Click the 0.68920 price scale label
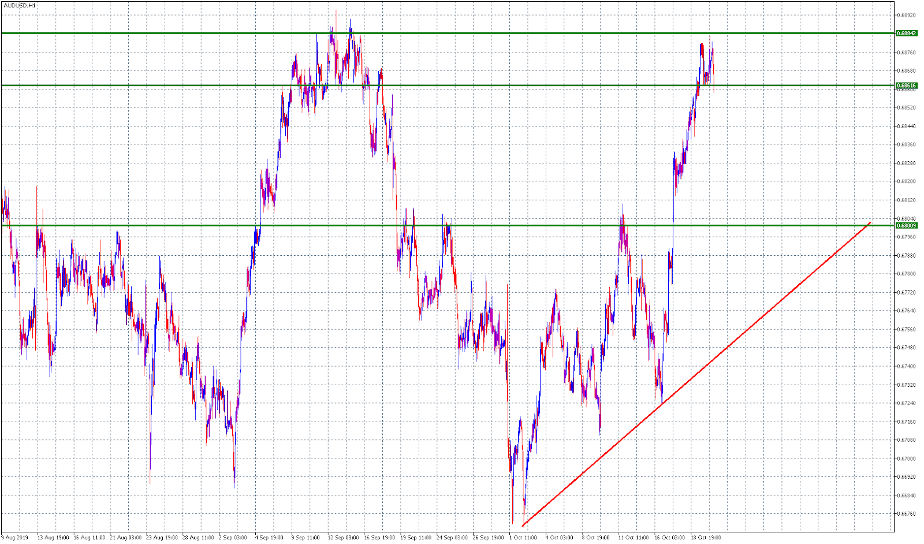This screenshot has width=924, height=544. (907, 16)
